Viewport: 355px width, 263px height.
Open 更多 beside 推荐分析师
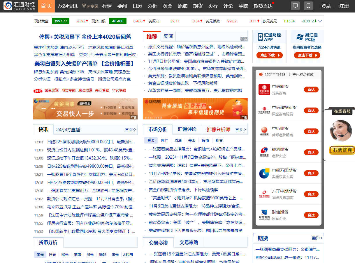coord(240,130)
